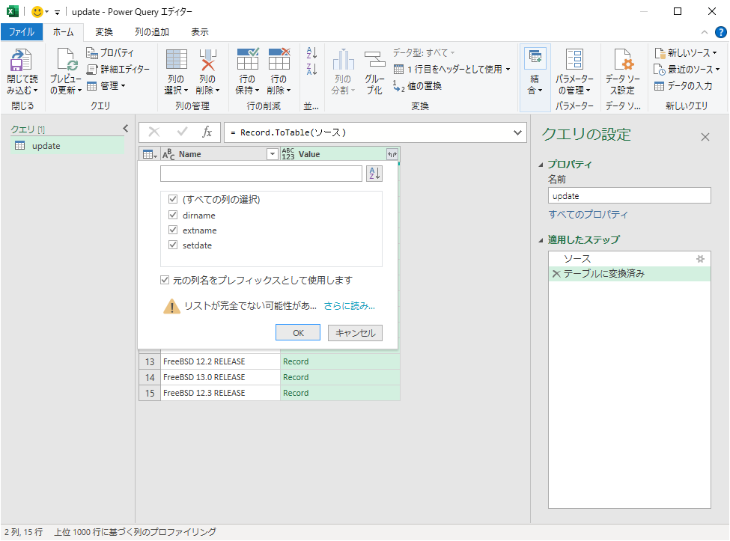Uncheck the setdate column checkbox
730x541 pixels.
coord(173,245)
